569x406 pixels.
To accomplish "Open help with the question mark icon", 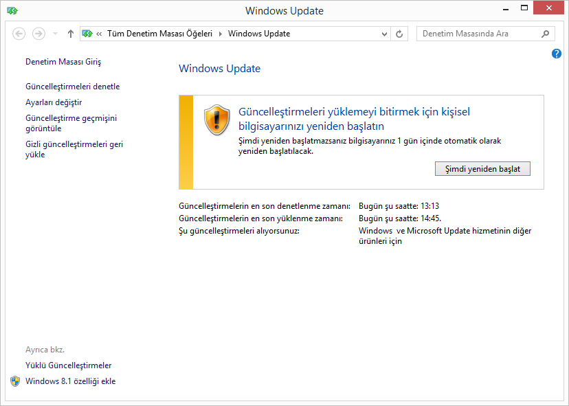I will click(557, 54).
